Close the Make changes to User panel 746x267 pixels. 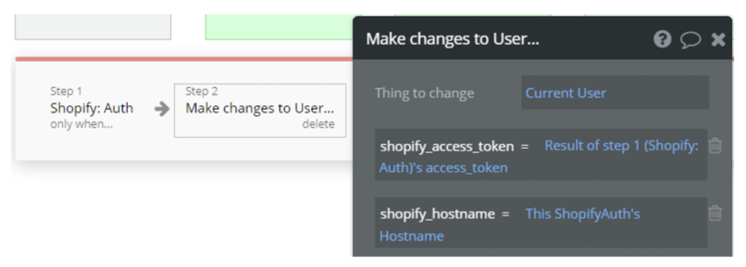718,40
